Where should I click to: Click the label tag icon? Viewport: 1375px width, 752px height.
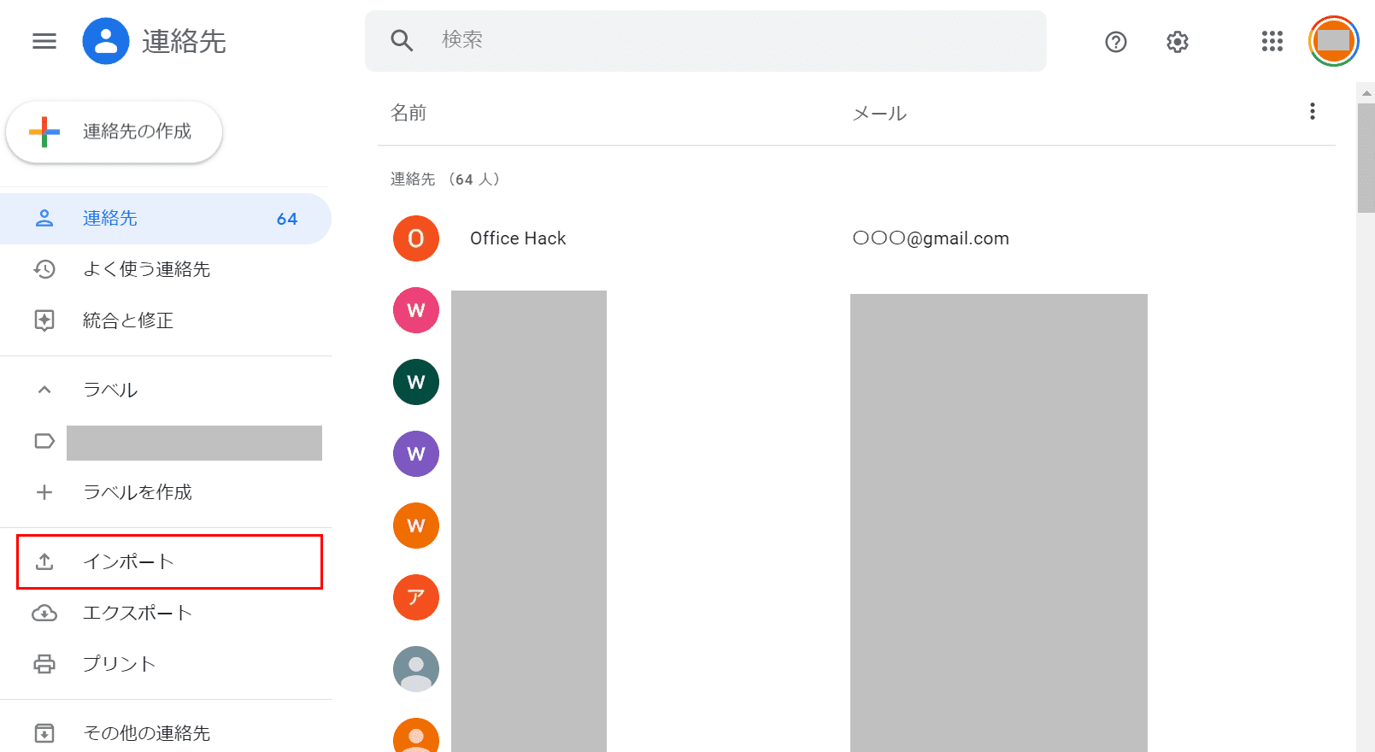[44, 441]
